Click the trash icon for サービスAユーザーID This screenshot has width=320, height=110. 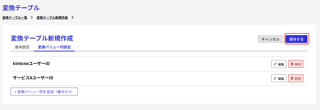pos(292,79)
